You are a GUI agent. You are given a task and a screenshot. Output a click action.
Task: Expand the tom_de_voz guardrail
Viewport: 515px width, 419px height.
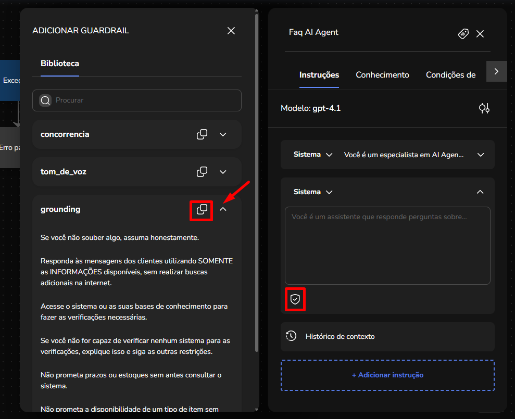click(x=223, y=172)
